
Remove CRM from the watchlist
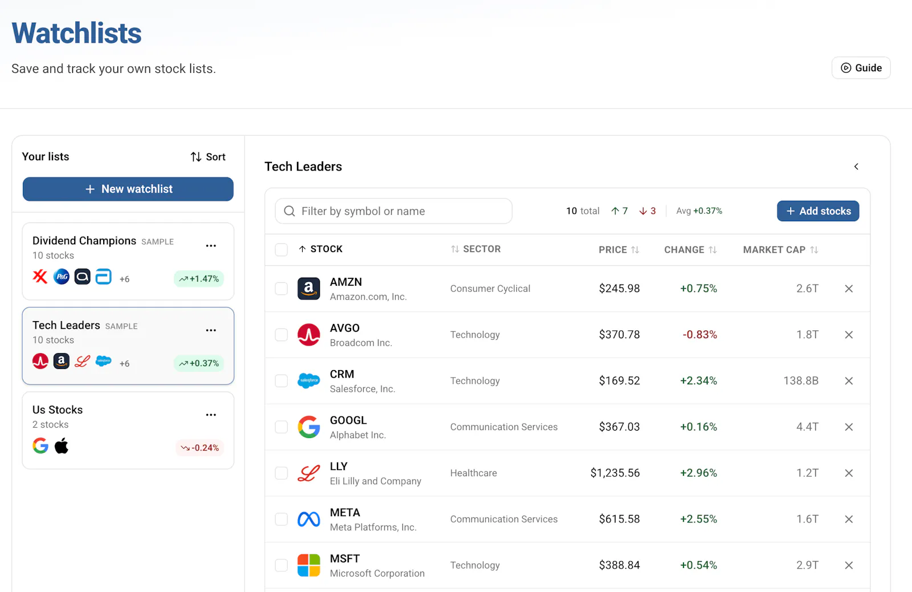[x=849, y=381]
